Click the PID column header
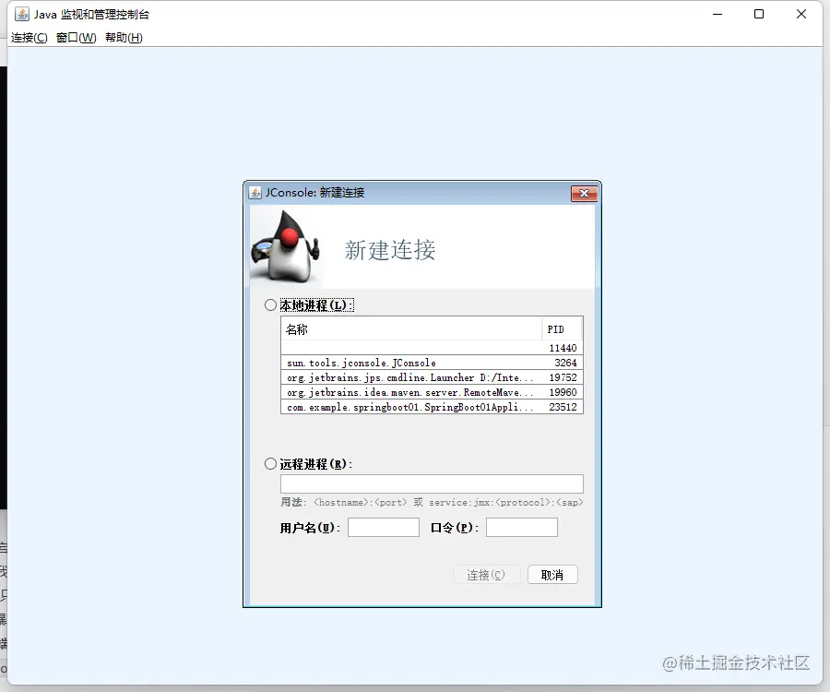 563,329
